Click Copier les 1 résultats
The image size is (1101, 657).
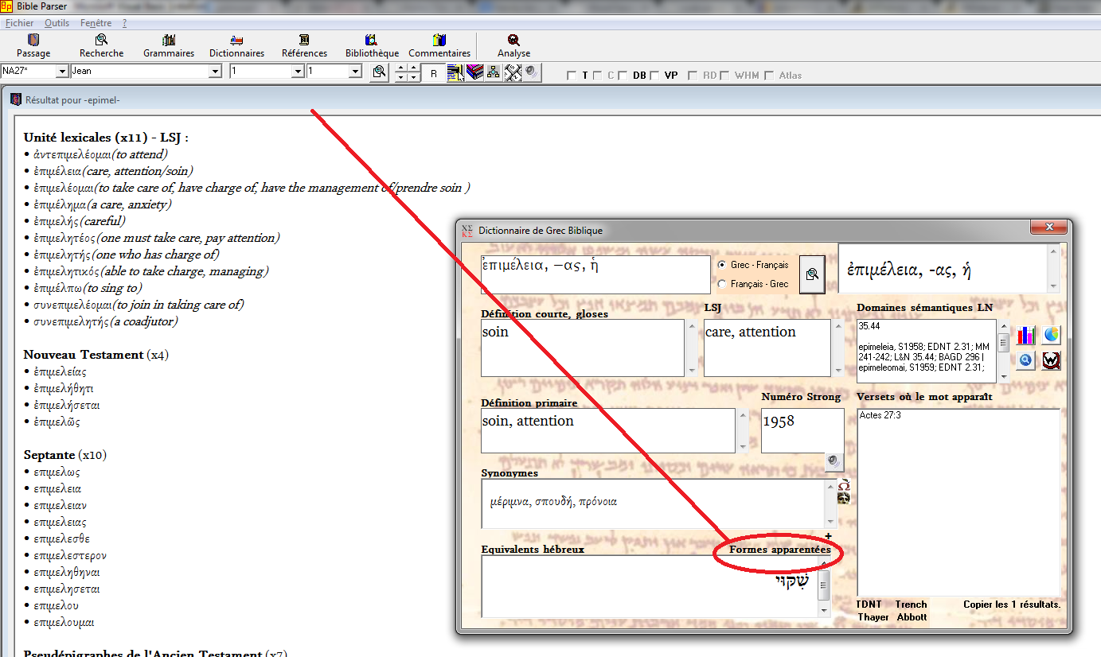1012,605
